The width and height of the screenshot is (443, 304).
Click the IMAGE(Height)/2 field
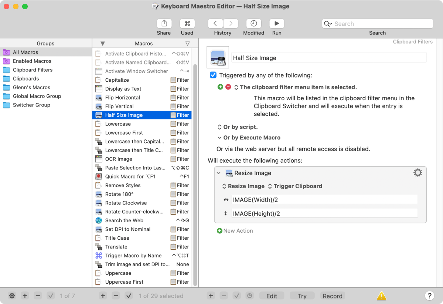click(x=324, y=214)
